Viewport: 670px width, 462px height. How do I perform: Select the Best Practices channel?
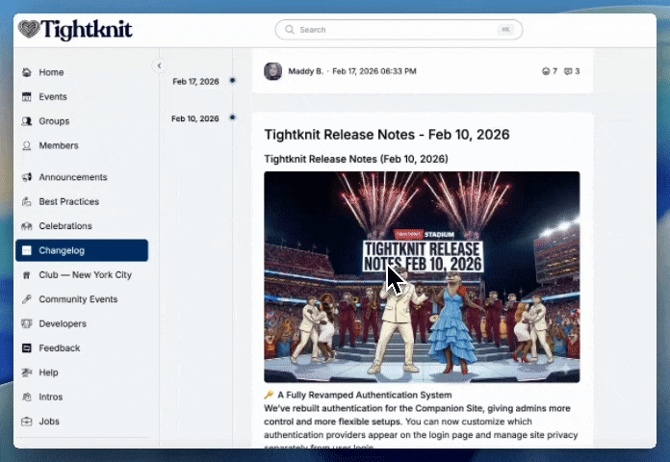point(82,201)
